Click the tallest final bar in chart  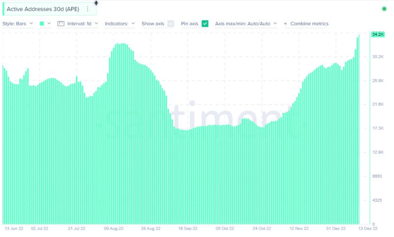pos(359,130)
